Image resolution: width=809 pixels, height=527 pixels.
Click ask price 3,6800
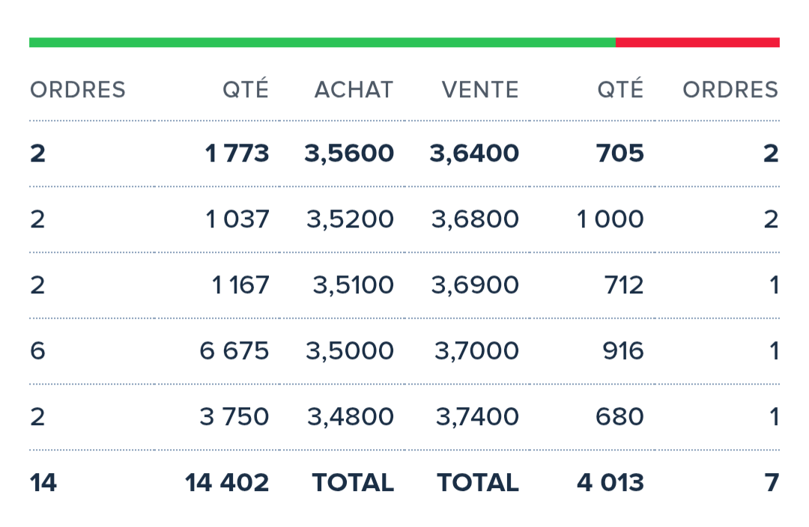tap(475, 219)
